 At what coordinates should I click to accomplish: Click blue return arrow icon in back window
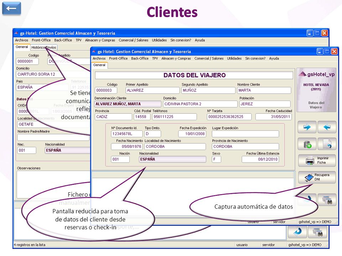(x=297, y=232)
